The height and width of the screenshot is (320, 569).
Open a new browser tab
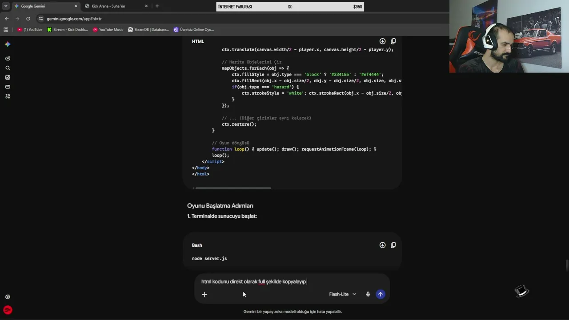coord(157,6)
